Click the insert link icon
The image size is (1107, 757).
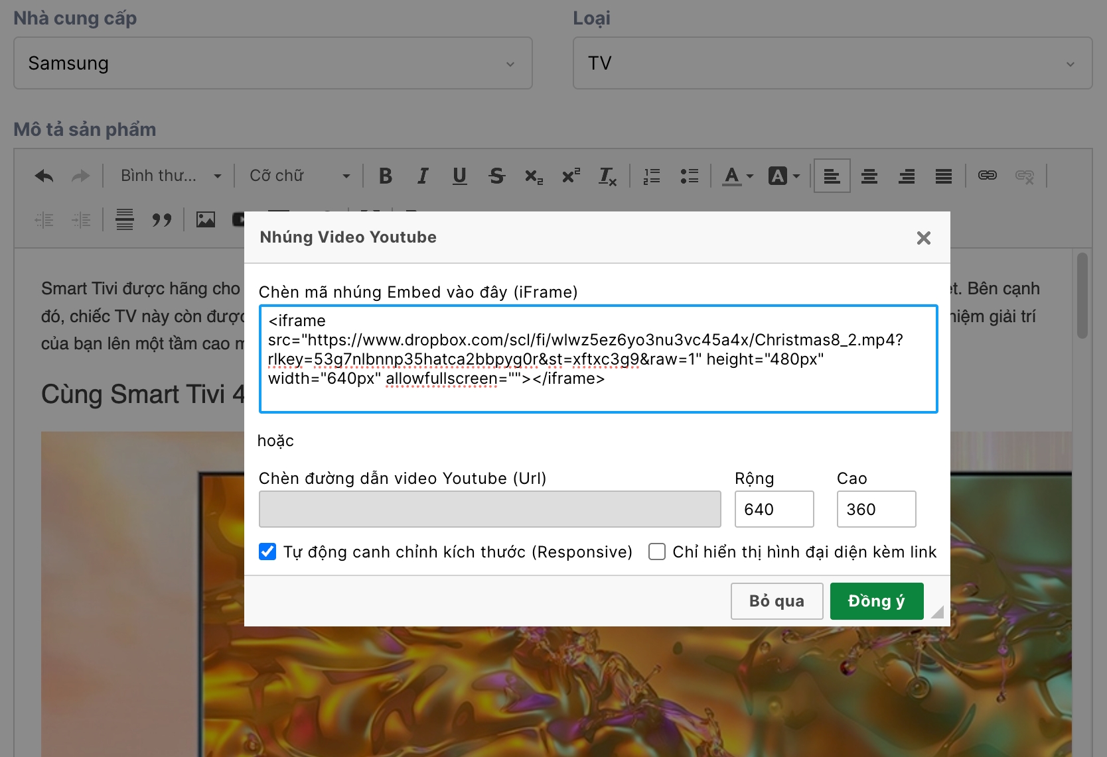pyautogui.click(x=987, y=176)
